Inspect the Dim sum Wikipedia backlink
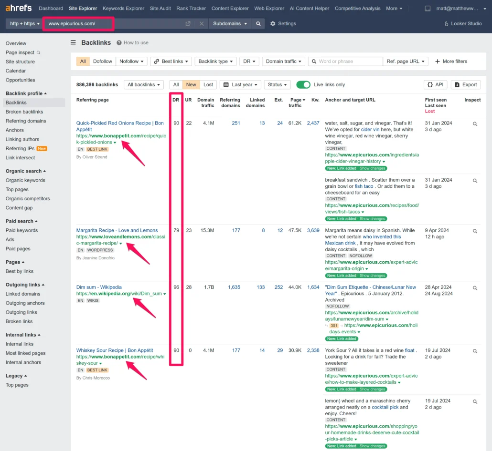 [x=475, y=287]
